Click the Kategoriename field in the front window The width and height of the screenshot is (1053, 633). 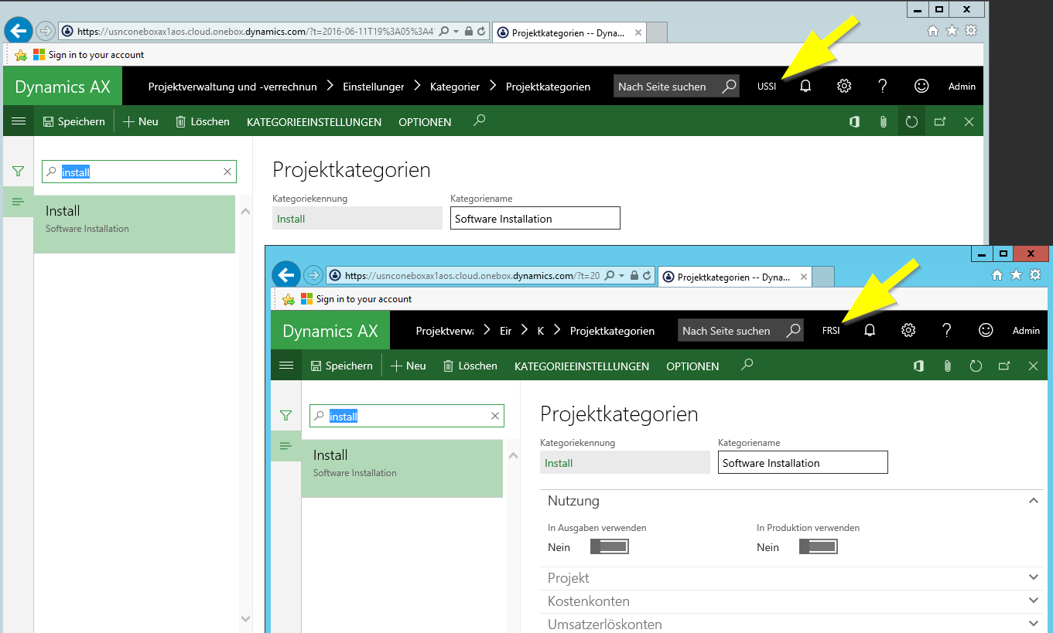[802, 463]
